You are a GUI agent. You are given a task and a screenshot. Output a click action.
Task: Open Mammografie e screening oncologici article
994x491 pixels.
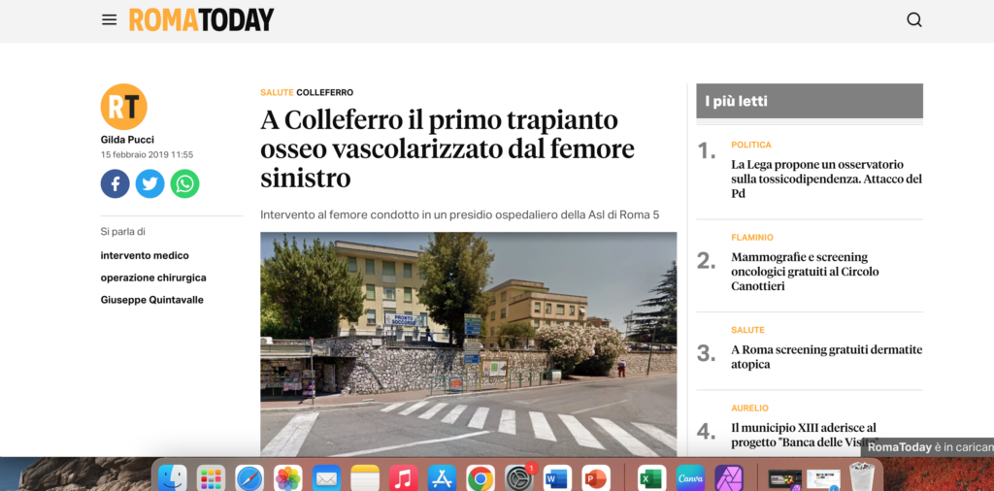coord(805,271)
